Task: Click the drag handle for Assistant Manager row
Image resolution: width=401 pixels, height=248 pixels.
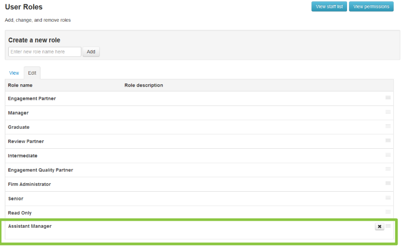Action: click(388, 226)
